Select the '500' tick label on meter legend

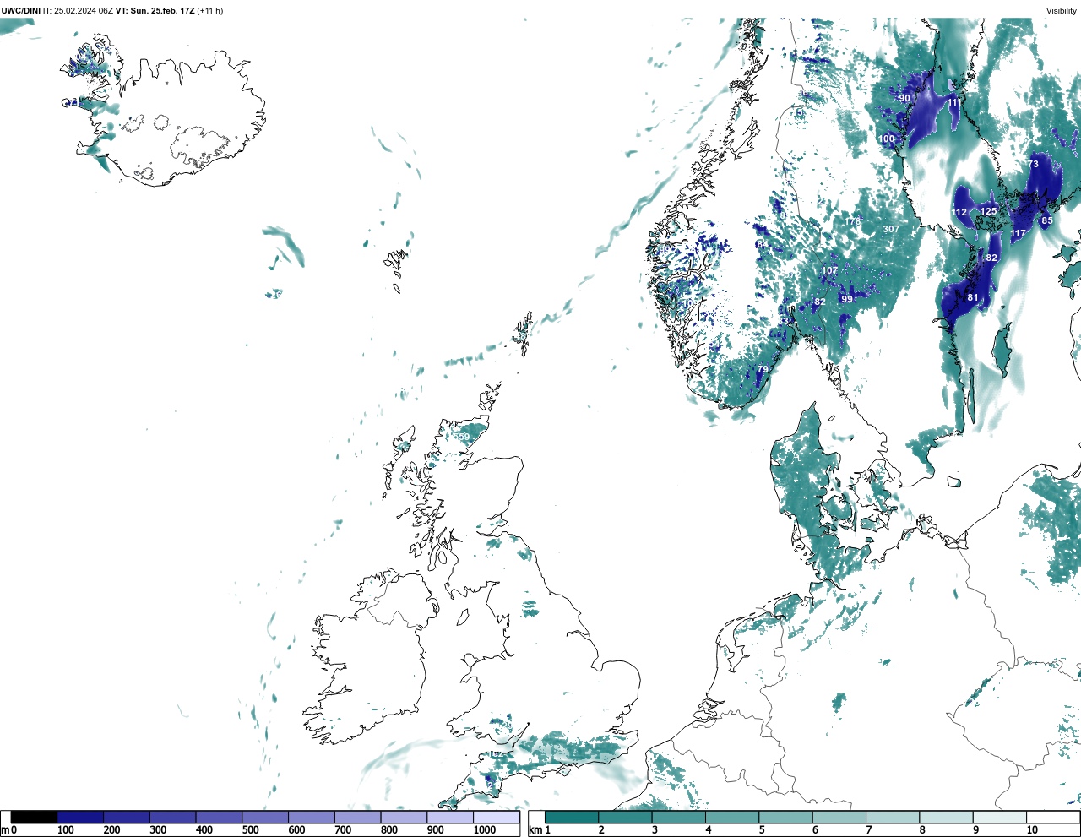[250, 830]
